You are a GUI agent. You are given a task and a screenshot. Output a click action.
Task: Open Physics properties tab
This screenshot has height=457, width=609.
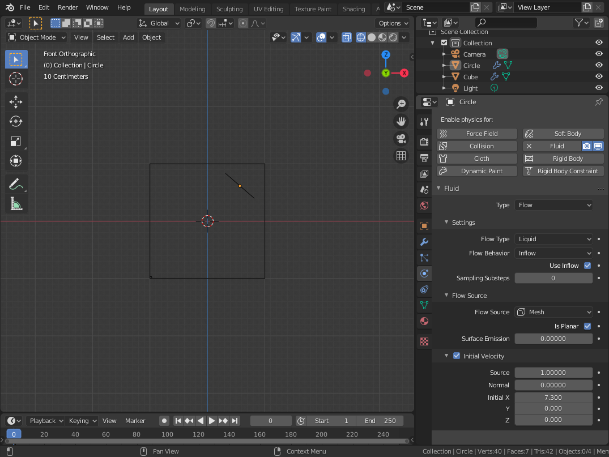[424, 274]
